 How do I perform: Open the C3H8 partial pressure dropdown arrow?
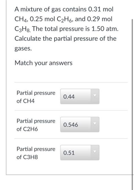95,153
